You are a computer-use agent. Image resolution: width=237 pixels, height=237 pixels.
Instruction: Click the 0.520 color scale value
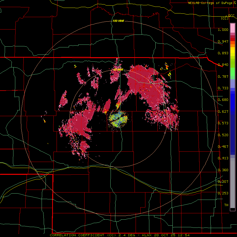point(223,135)
